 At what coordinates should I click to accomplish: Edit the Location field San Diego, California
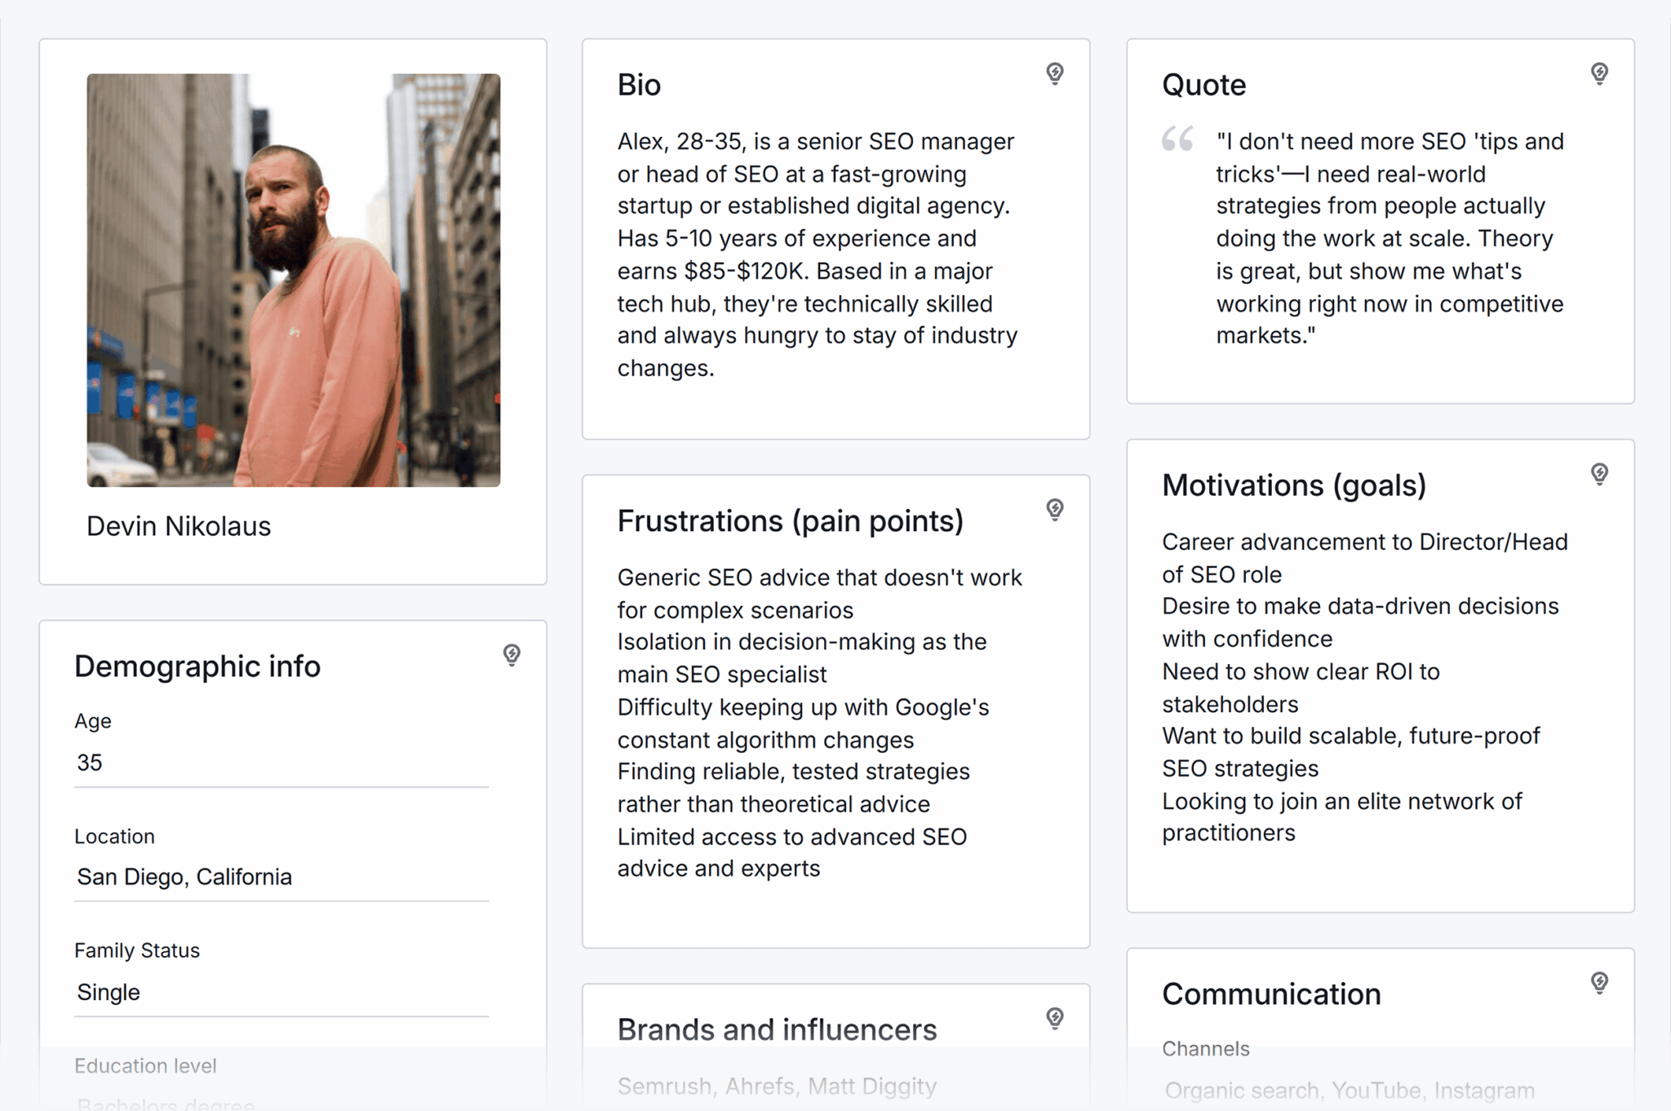[281, 878]
